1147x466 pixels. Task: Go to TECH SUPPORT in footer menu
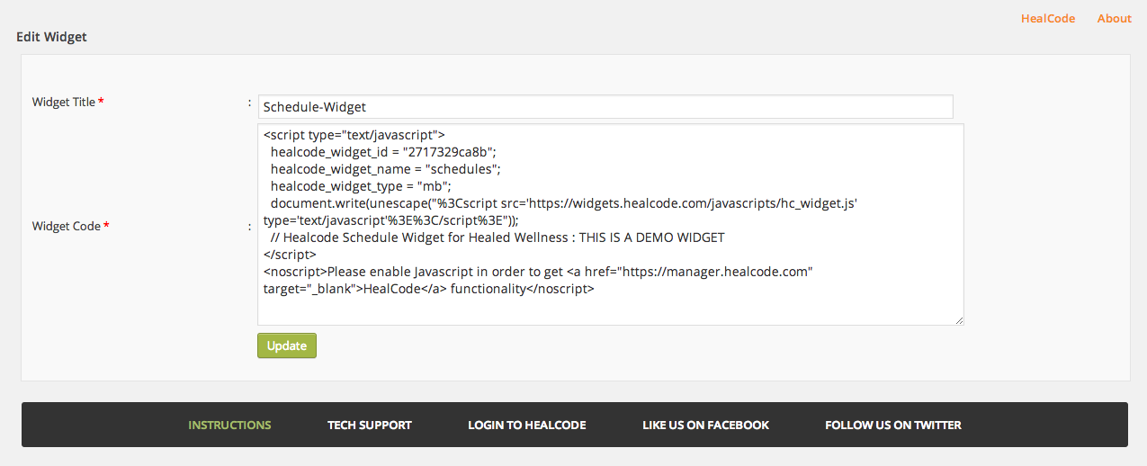pos(370,425)
